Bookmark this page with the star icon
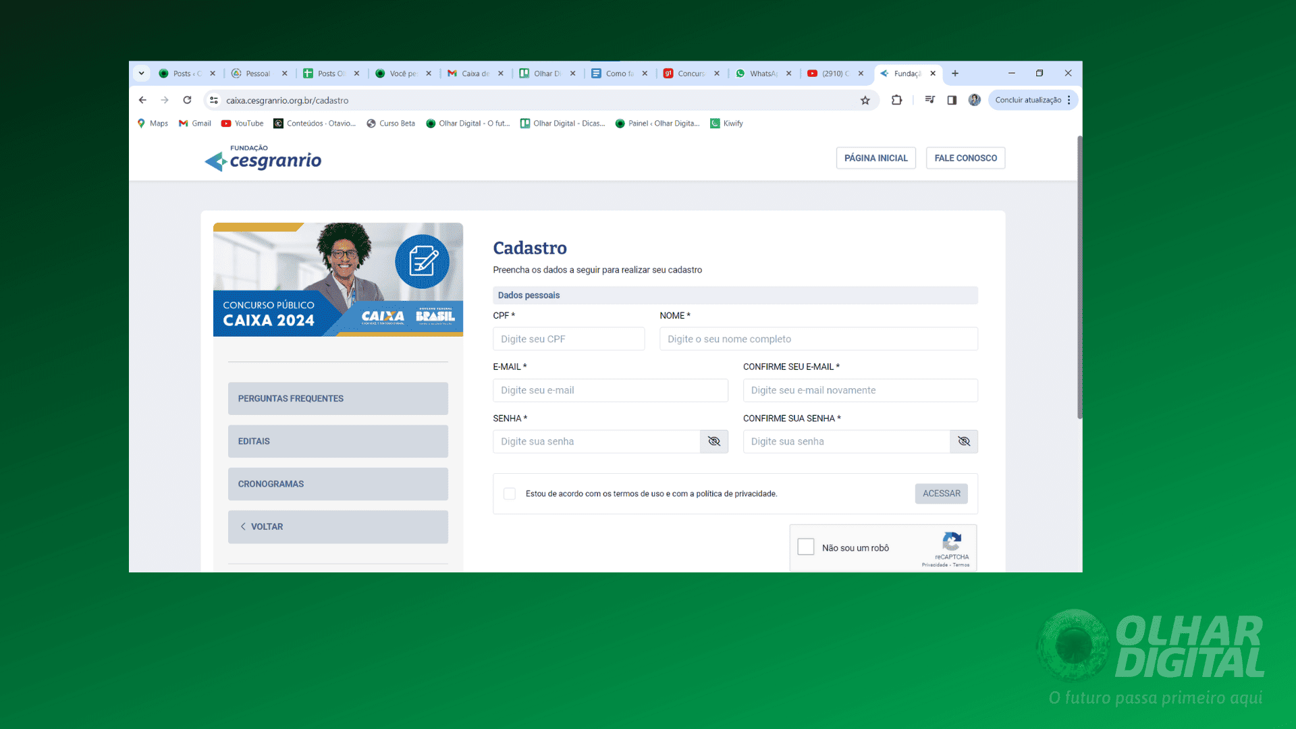The width and height of the screenshot is (1296, 729). pyautogui.click(x=865, y=100)
